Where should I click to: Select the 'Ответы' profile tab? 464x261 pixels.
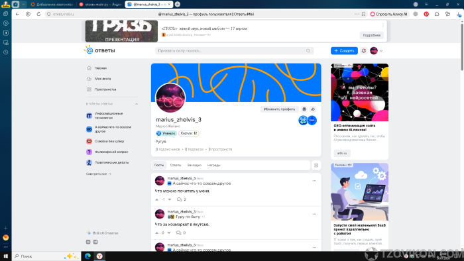176,165
